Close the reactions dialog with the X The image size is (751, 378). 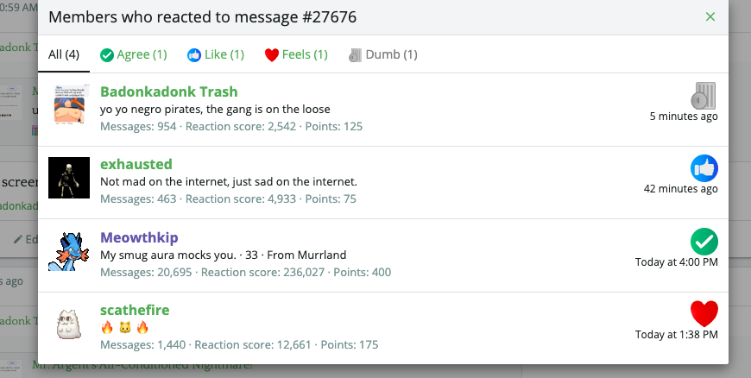(x=710, y=16)
